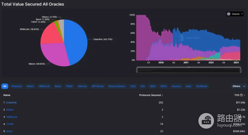Image resolution: width=248 pixels, height=135 pixels.
Task: Expand the Others oracle filter dropdown
Action: coord(239,86)
